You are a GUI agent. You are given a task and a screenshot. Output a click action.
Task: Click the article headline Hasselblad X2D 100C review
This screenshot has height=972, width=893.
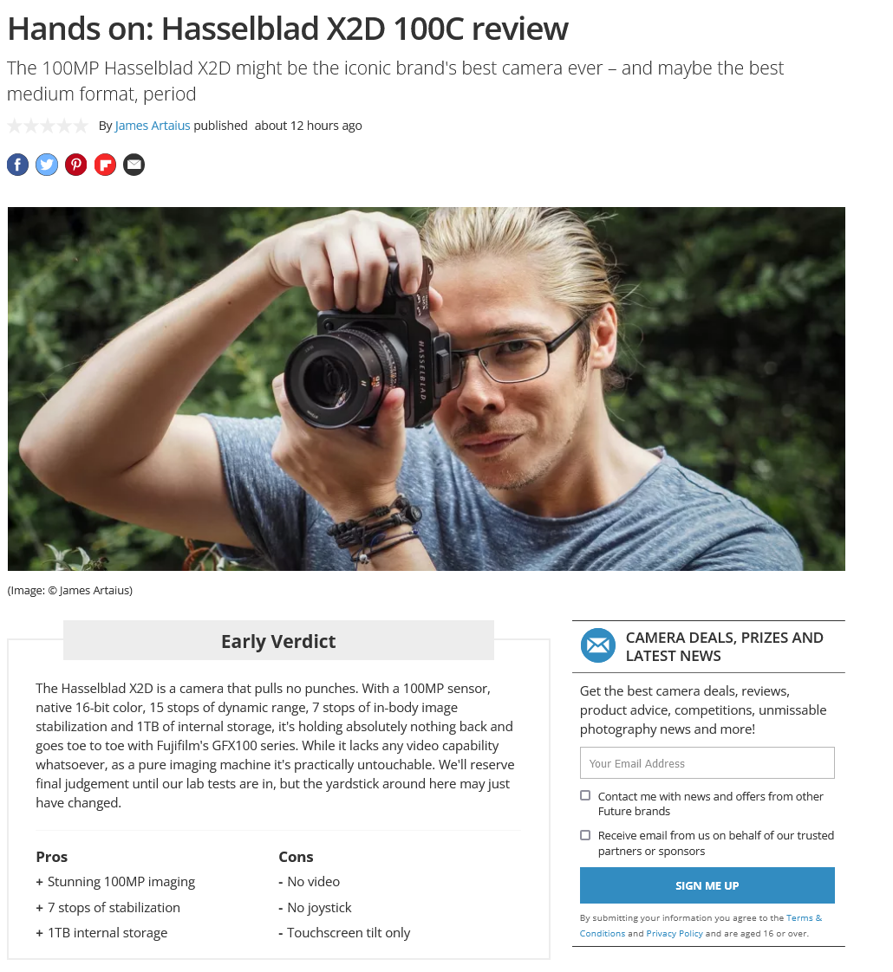click(x=288, y=29)
